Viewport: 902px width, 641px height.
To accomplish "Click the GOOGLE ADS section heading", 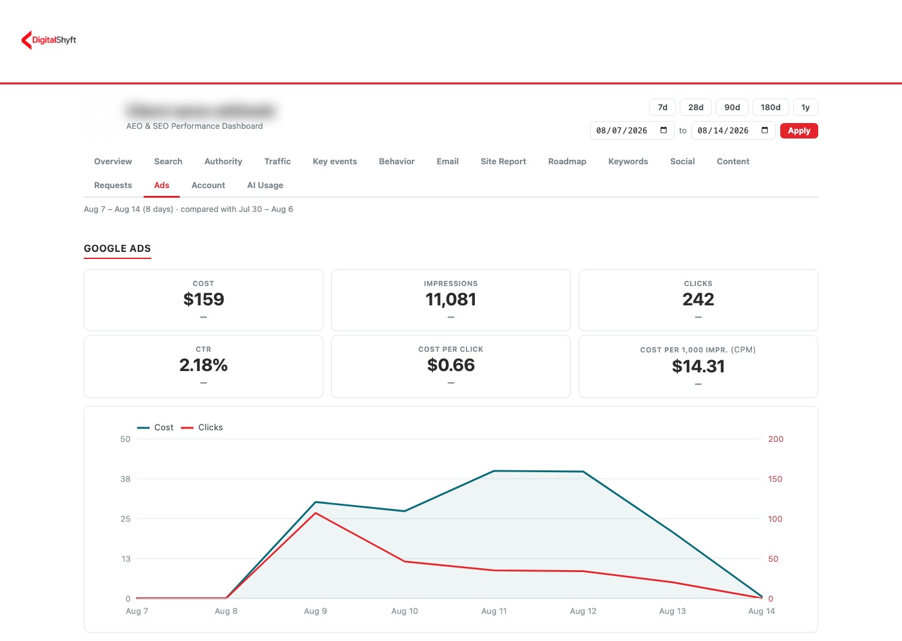I will 117,249.
